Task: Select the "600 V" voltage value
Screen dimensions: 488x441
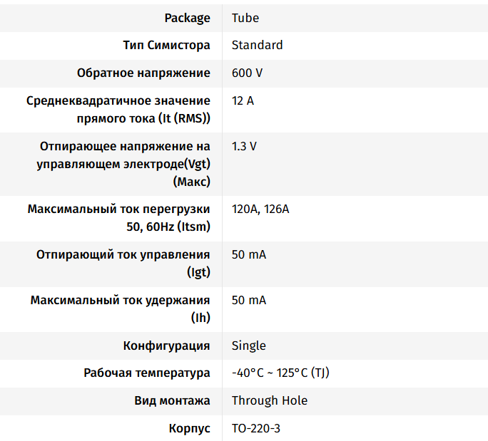Action: click(x=247, y=73)
